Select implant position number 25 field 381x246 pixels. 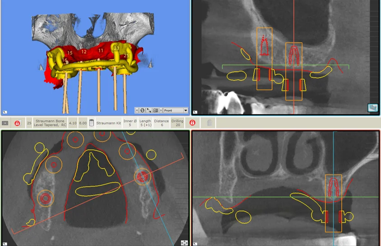[29, 123]
